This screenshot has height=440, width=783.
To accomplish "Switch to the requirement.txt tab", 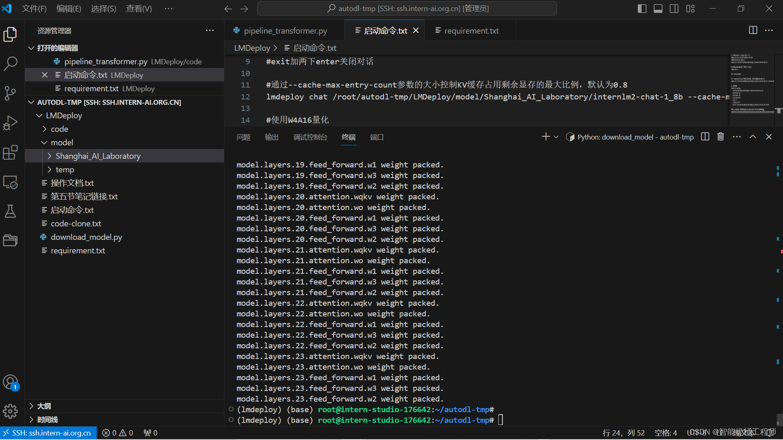I will [x=471, y=30].
